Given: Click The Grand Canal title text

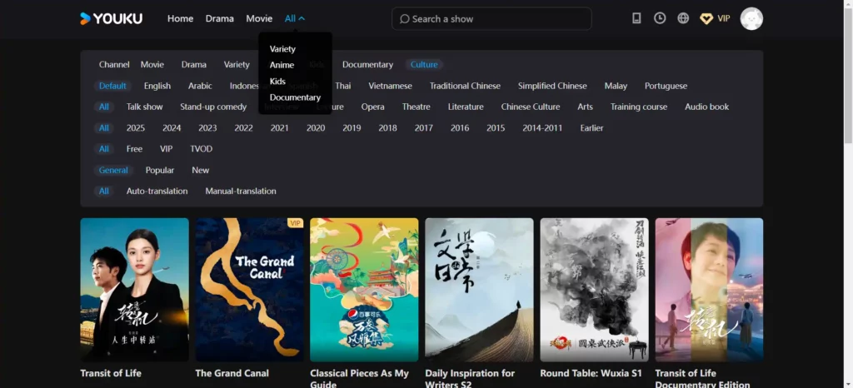Looking at the screenshot, I should tap(232, 373).
